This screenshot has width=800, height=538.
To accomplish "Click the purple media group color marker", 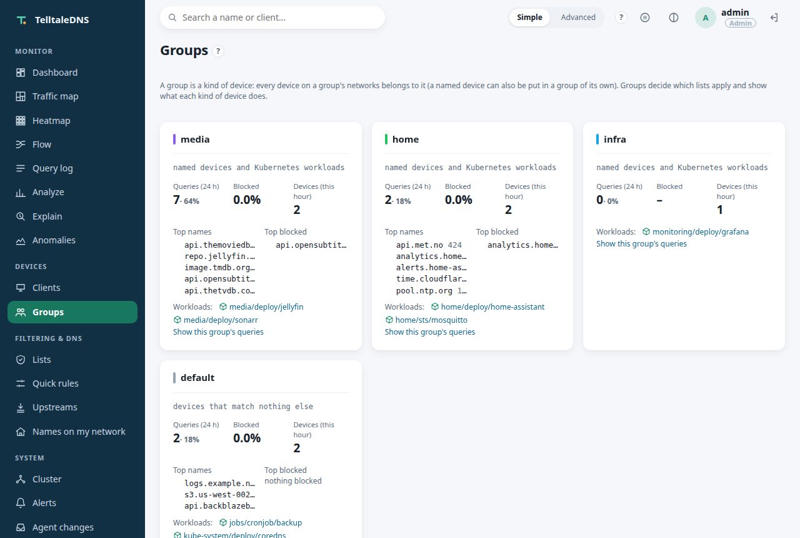I will tap(174, 140).
